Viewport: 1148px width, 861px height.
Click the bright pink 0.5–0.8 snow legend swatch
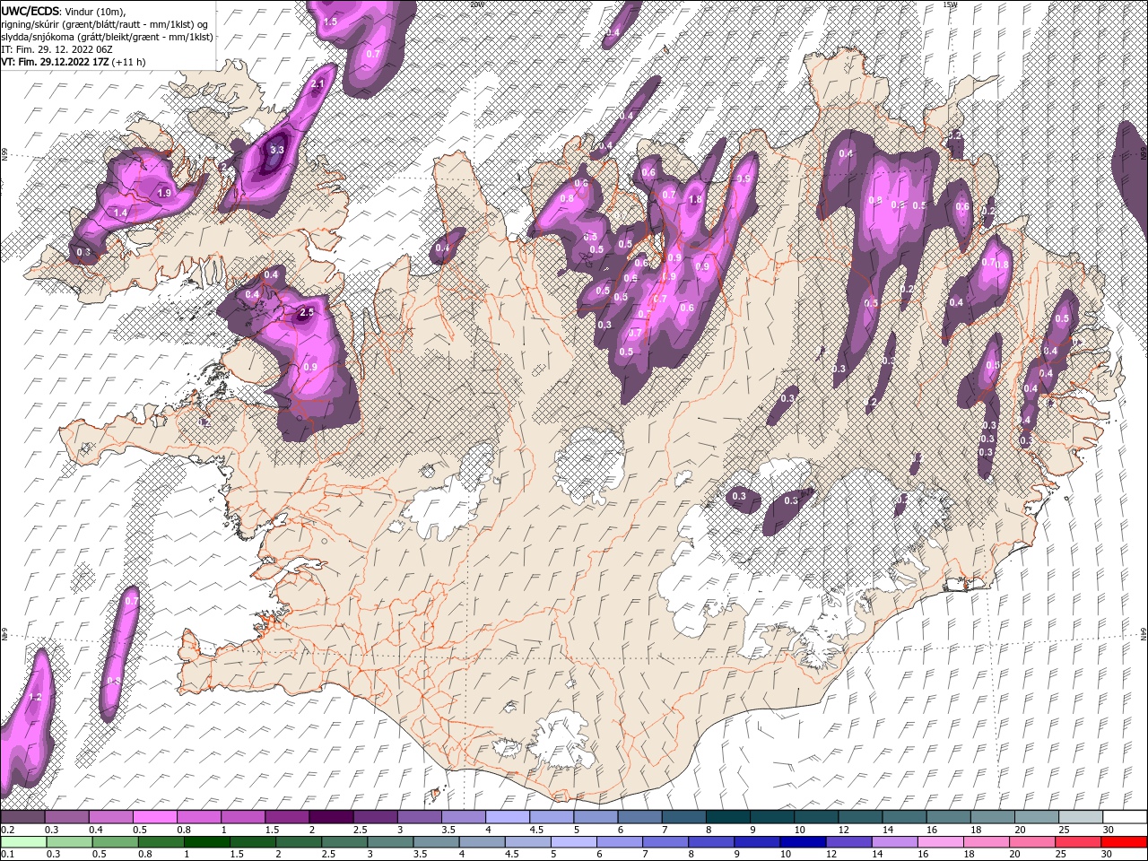tap(154, 817)
